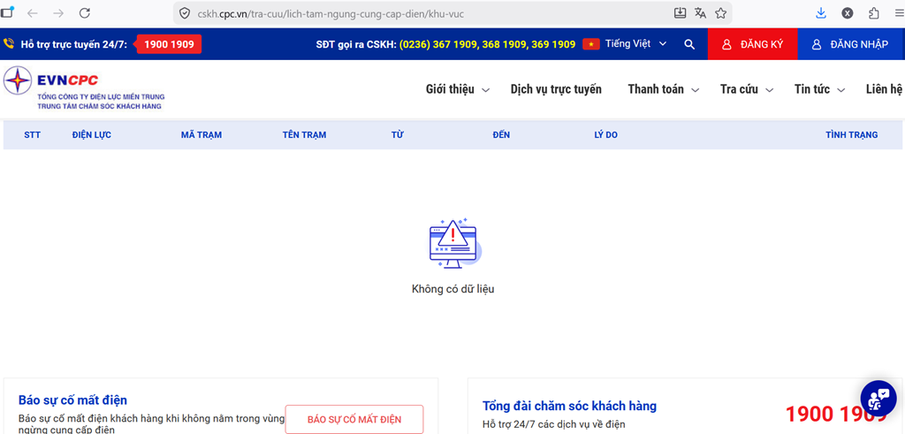Click the ĐĂNG NHẬP login button
Screen dimensions: 905x434
pyautogui.click(x=850, y=44)
